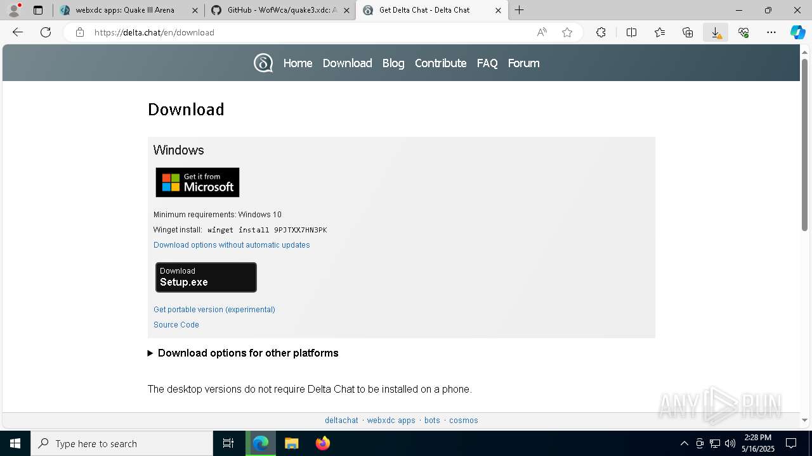Open Settings and more ellipsis menu
Viewport: 812px width, 456px height.
pyautogui.click(x=771, y=32)
